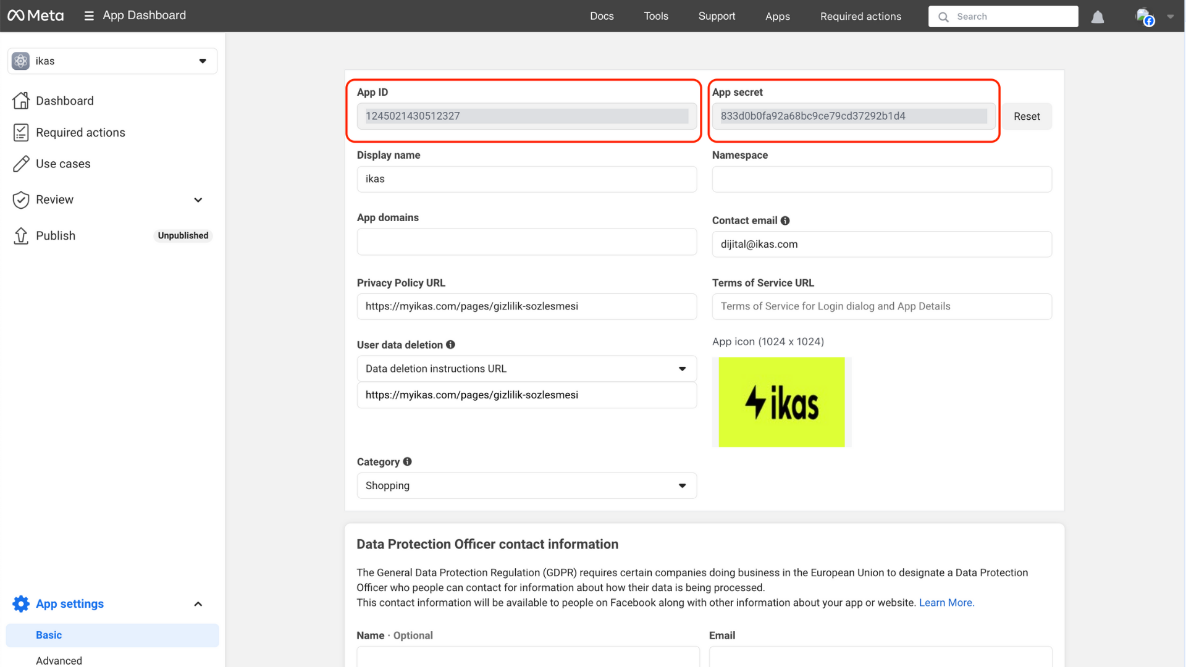Click the ikas app icon thumbnail

click(x=781, y=402)
